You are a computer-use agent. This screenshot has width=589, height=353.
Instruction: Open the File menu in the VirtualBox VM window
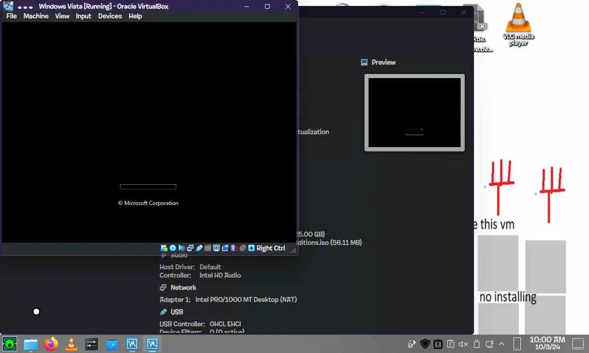point(12,16)
